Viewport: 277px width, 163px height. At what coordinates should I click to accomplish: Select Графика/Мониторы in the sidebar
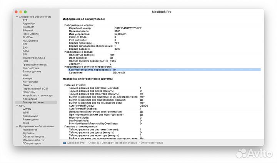[35, 65]
